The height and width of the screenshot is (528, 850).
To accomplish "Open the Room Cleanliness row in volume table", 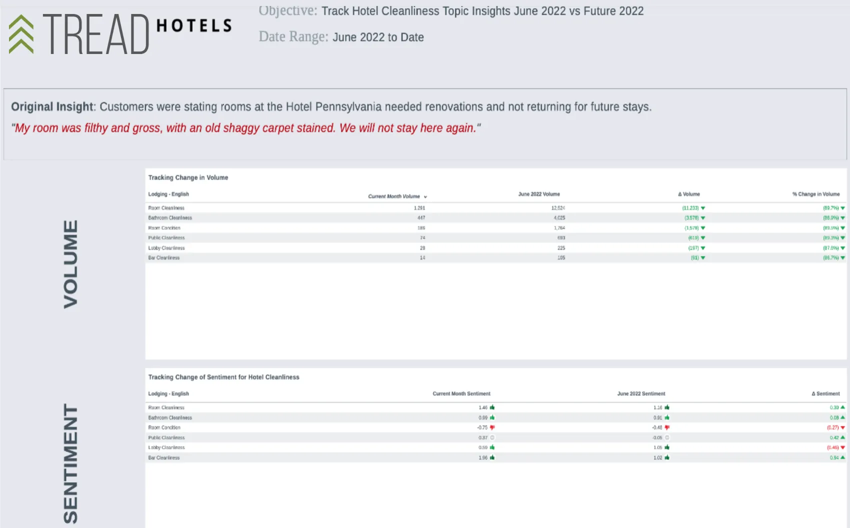I will click(496, 208).
